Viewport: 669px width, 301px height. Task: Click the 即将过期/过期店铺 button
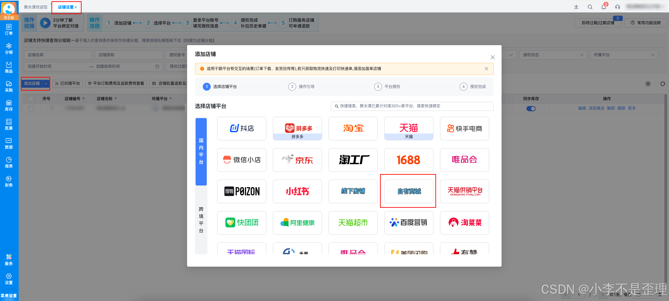point(598,23)
